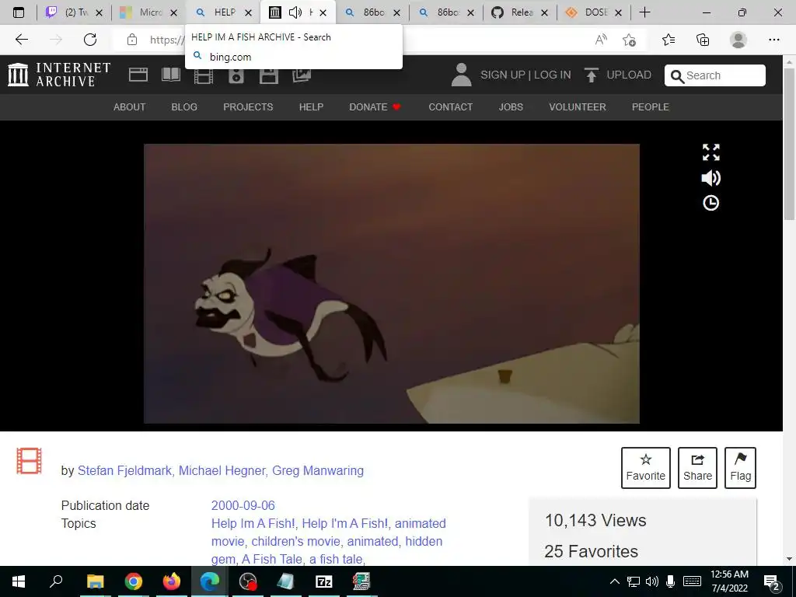The width and height of the screenshot is (796, 597).
Task: Click the page vertical scrollbar thumb
Action: click(789, 143)
